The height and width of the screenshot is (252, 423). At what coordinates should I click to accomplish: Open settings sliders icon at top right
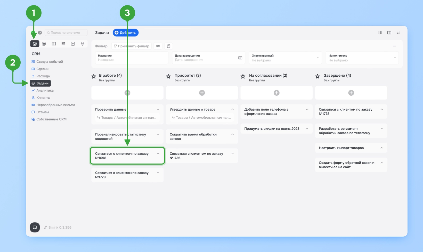click(398, 33)
